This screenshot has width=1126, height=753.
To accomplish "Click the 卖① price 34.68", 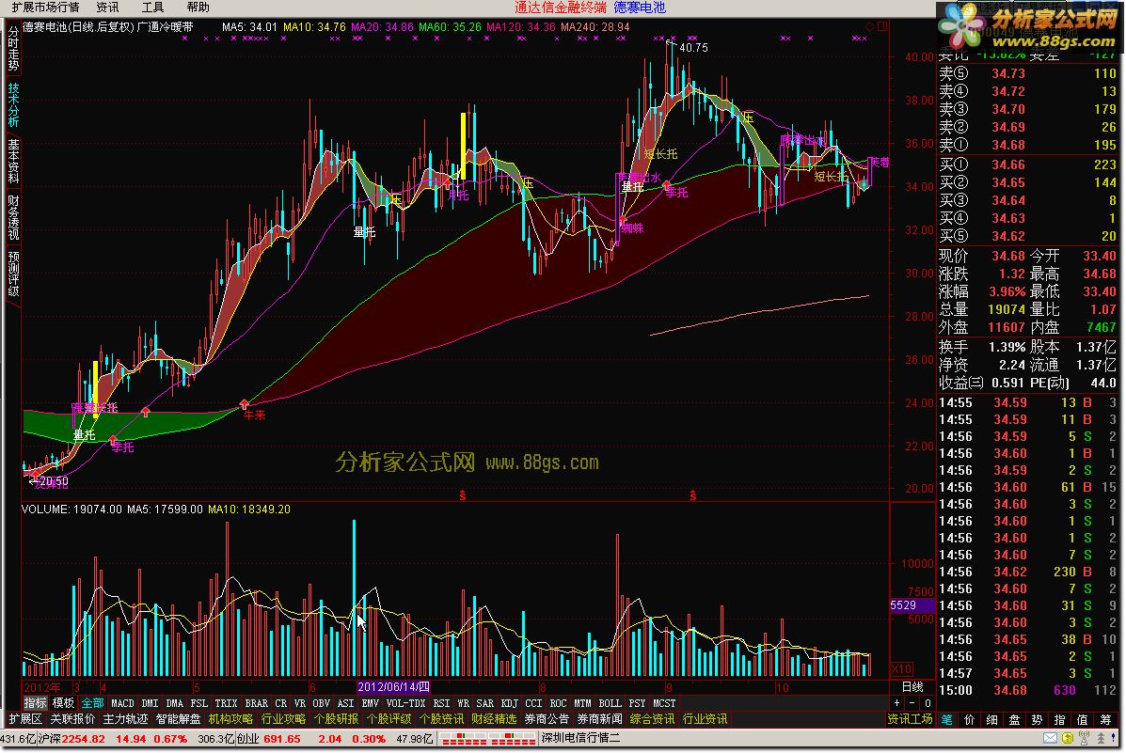I will (x=1008, y=145).
